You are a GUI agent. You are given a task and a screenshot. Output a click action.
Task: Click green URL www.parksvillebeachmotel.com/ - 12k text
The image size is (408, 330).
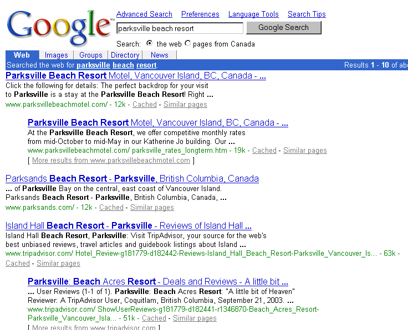pos(65,105)
